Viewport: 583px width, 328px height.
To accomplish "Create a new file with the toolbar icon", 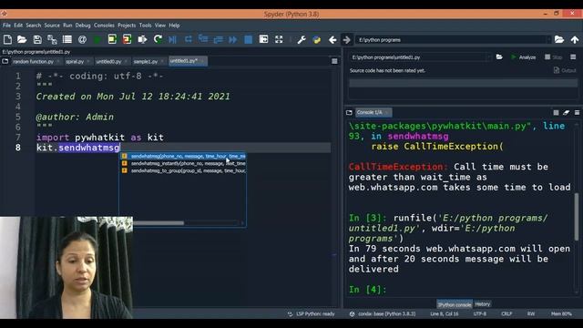I will [x=7, y=39].
